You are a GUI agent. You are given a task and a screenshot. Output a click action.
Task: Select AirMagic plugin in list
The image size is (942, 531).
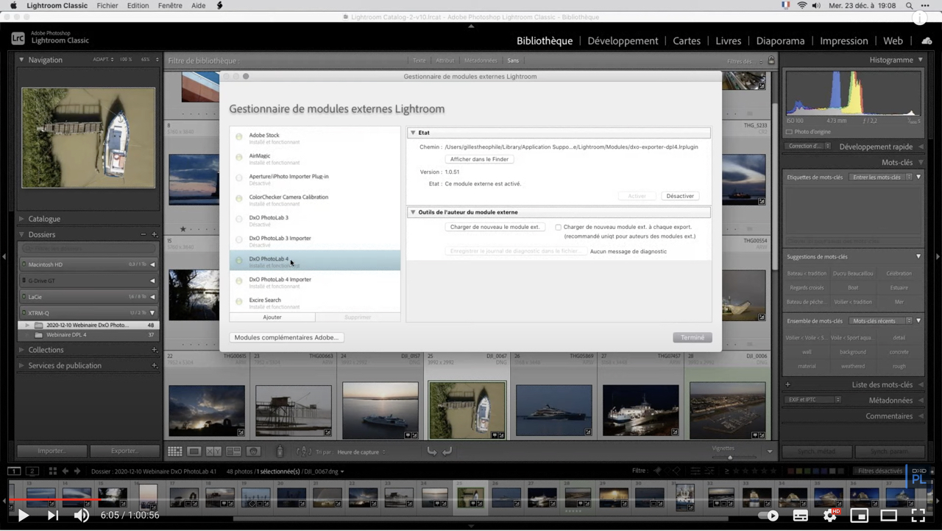click(x=315, y=158)
